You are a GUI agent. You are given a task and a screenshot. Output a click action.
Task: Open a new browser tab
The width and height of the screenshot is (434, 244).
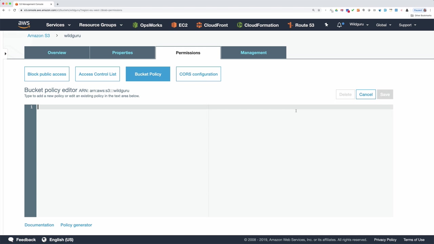(57, 4)
